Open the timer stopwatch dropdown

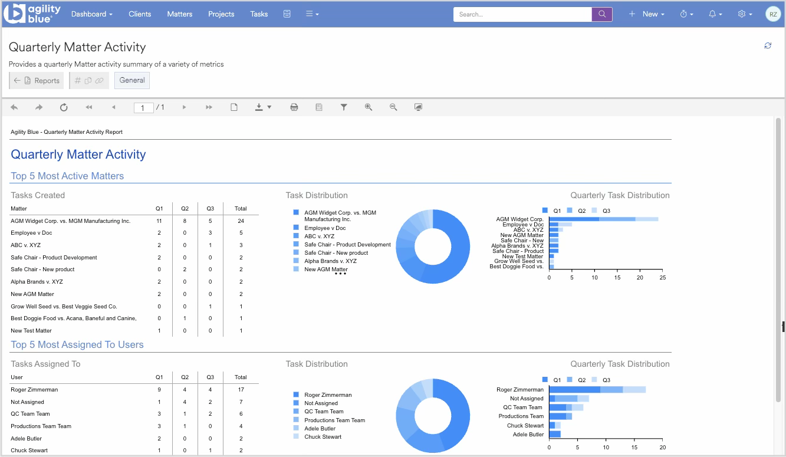(686, 14)
